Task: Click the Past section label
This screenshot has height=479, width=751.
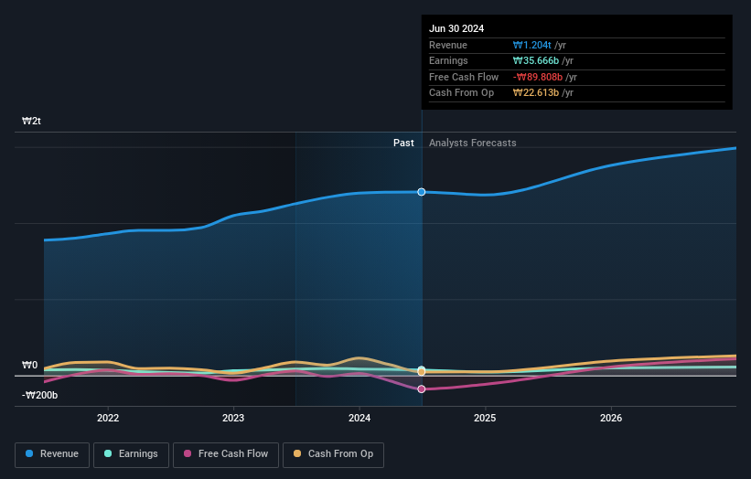Action: point(403,143)
